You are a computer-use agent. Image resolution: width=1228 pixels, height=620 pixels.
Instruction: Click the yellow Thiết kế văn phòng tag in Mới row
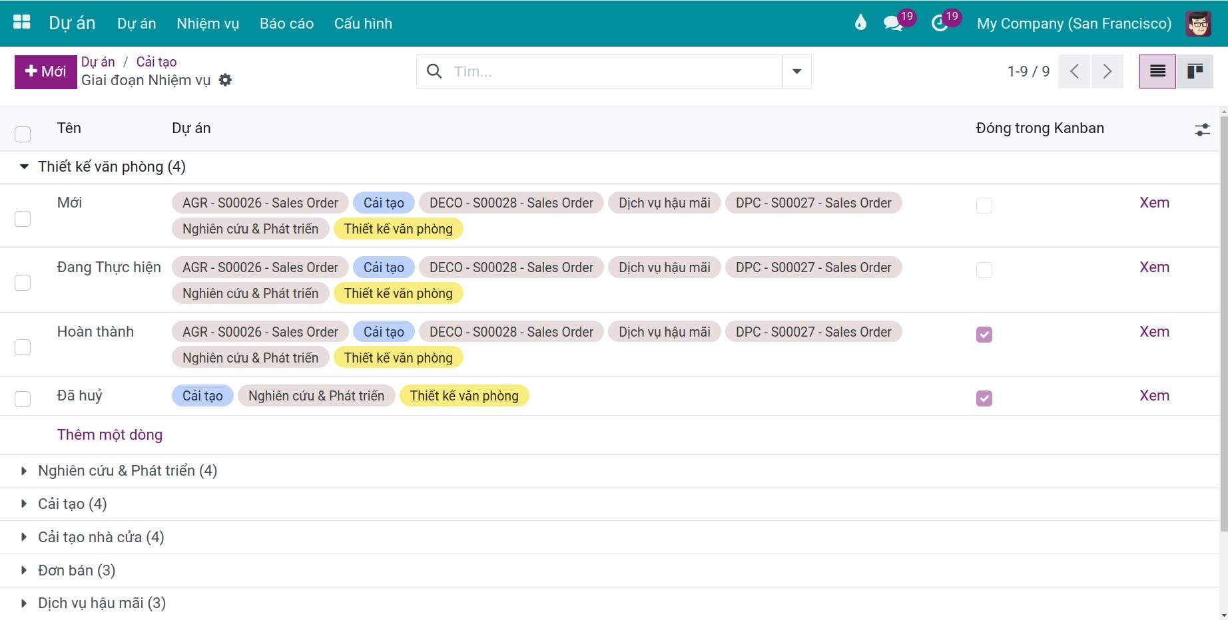point(398,229)
